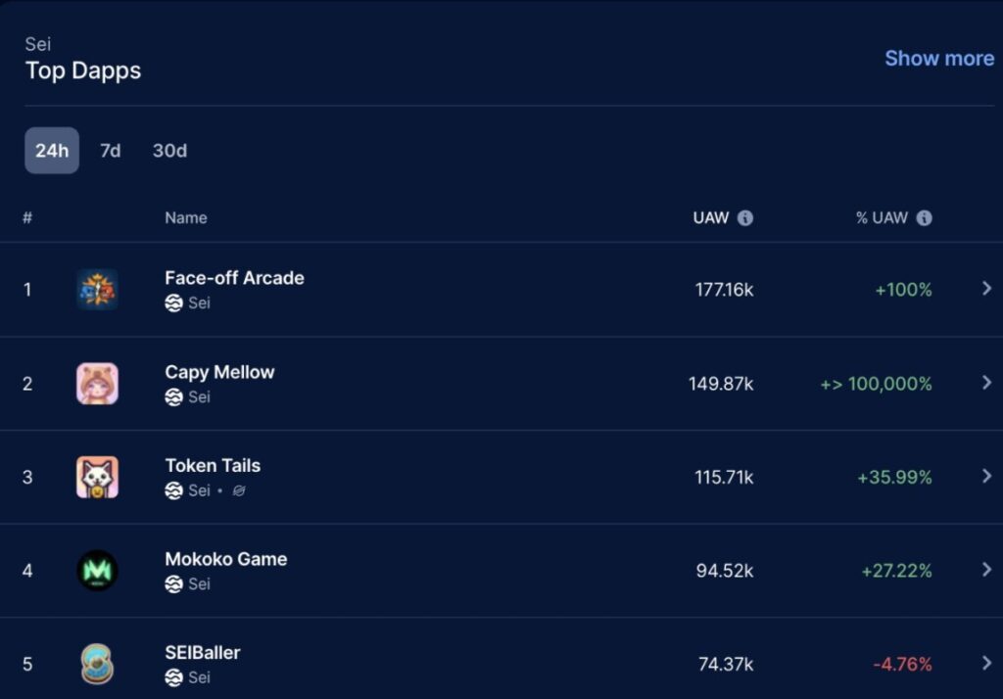The width and height of the screenshot is (1003, 699).
Task: Expand the Capy Mellow row chevron
Action: pos(986,383)
